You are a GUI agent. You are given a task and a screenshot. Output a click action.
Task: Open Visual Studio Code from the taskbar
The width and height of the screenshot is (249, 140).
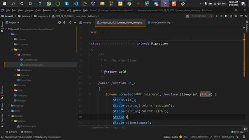tap(75, 3)
